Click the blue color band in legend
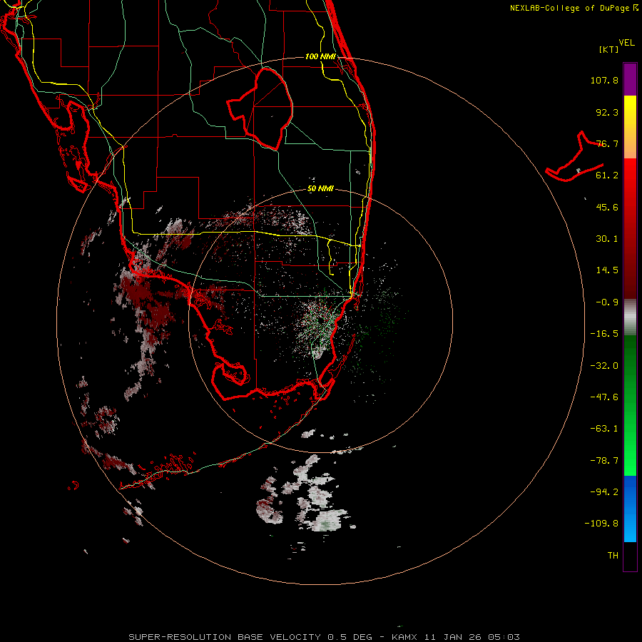Viewport: 642px width, 642px height. pyautogui.click(x=630, y=509)
